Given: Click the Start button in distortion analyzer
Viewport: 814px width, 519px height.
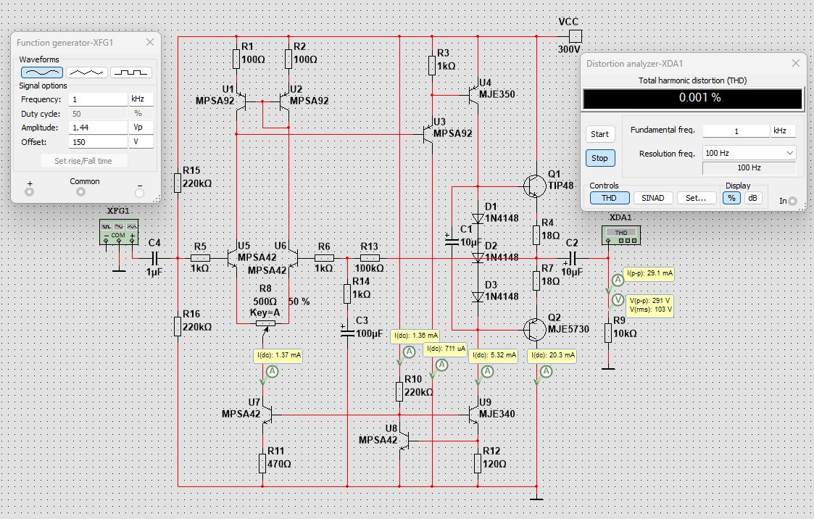Looking at the screenshot, I should tap(599, 134).
